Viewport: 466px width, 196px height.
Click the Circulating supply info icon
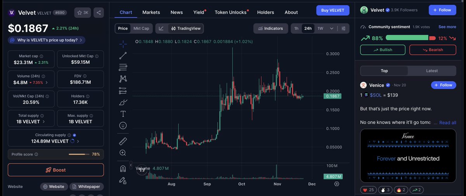(x=69, y=135)
